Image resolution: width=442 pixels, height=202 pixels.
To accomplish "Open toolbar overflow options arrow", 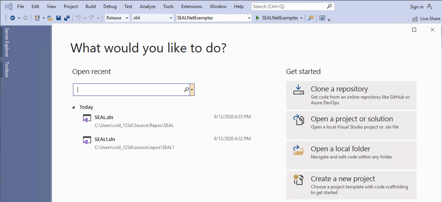I will (329, 19).
